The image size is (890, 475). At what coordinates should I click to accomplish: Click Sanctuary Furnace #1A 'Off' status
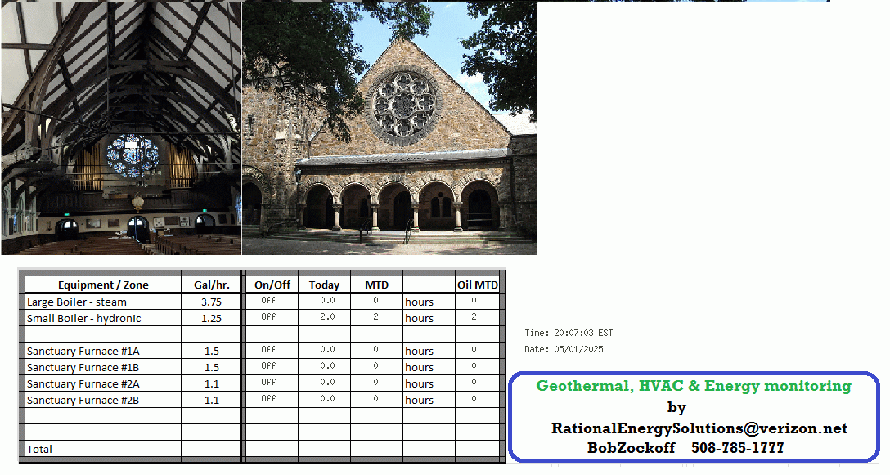tap(268, 350)
